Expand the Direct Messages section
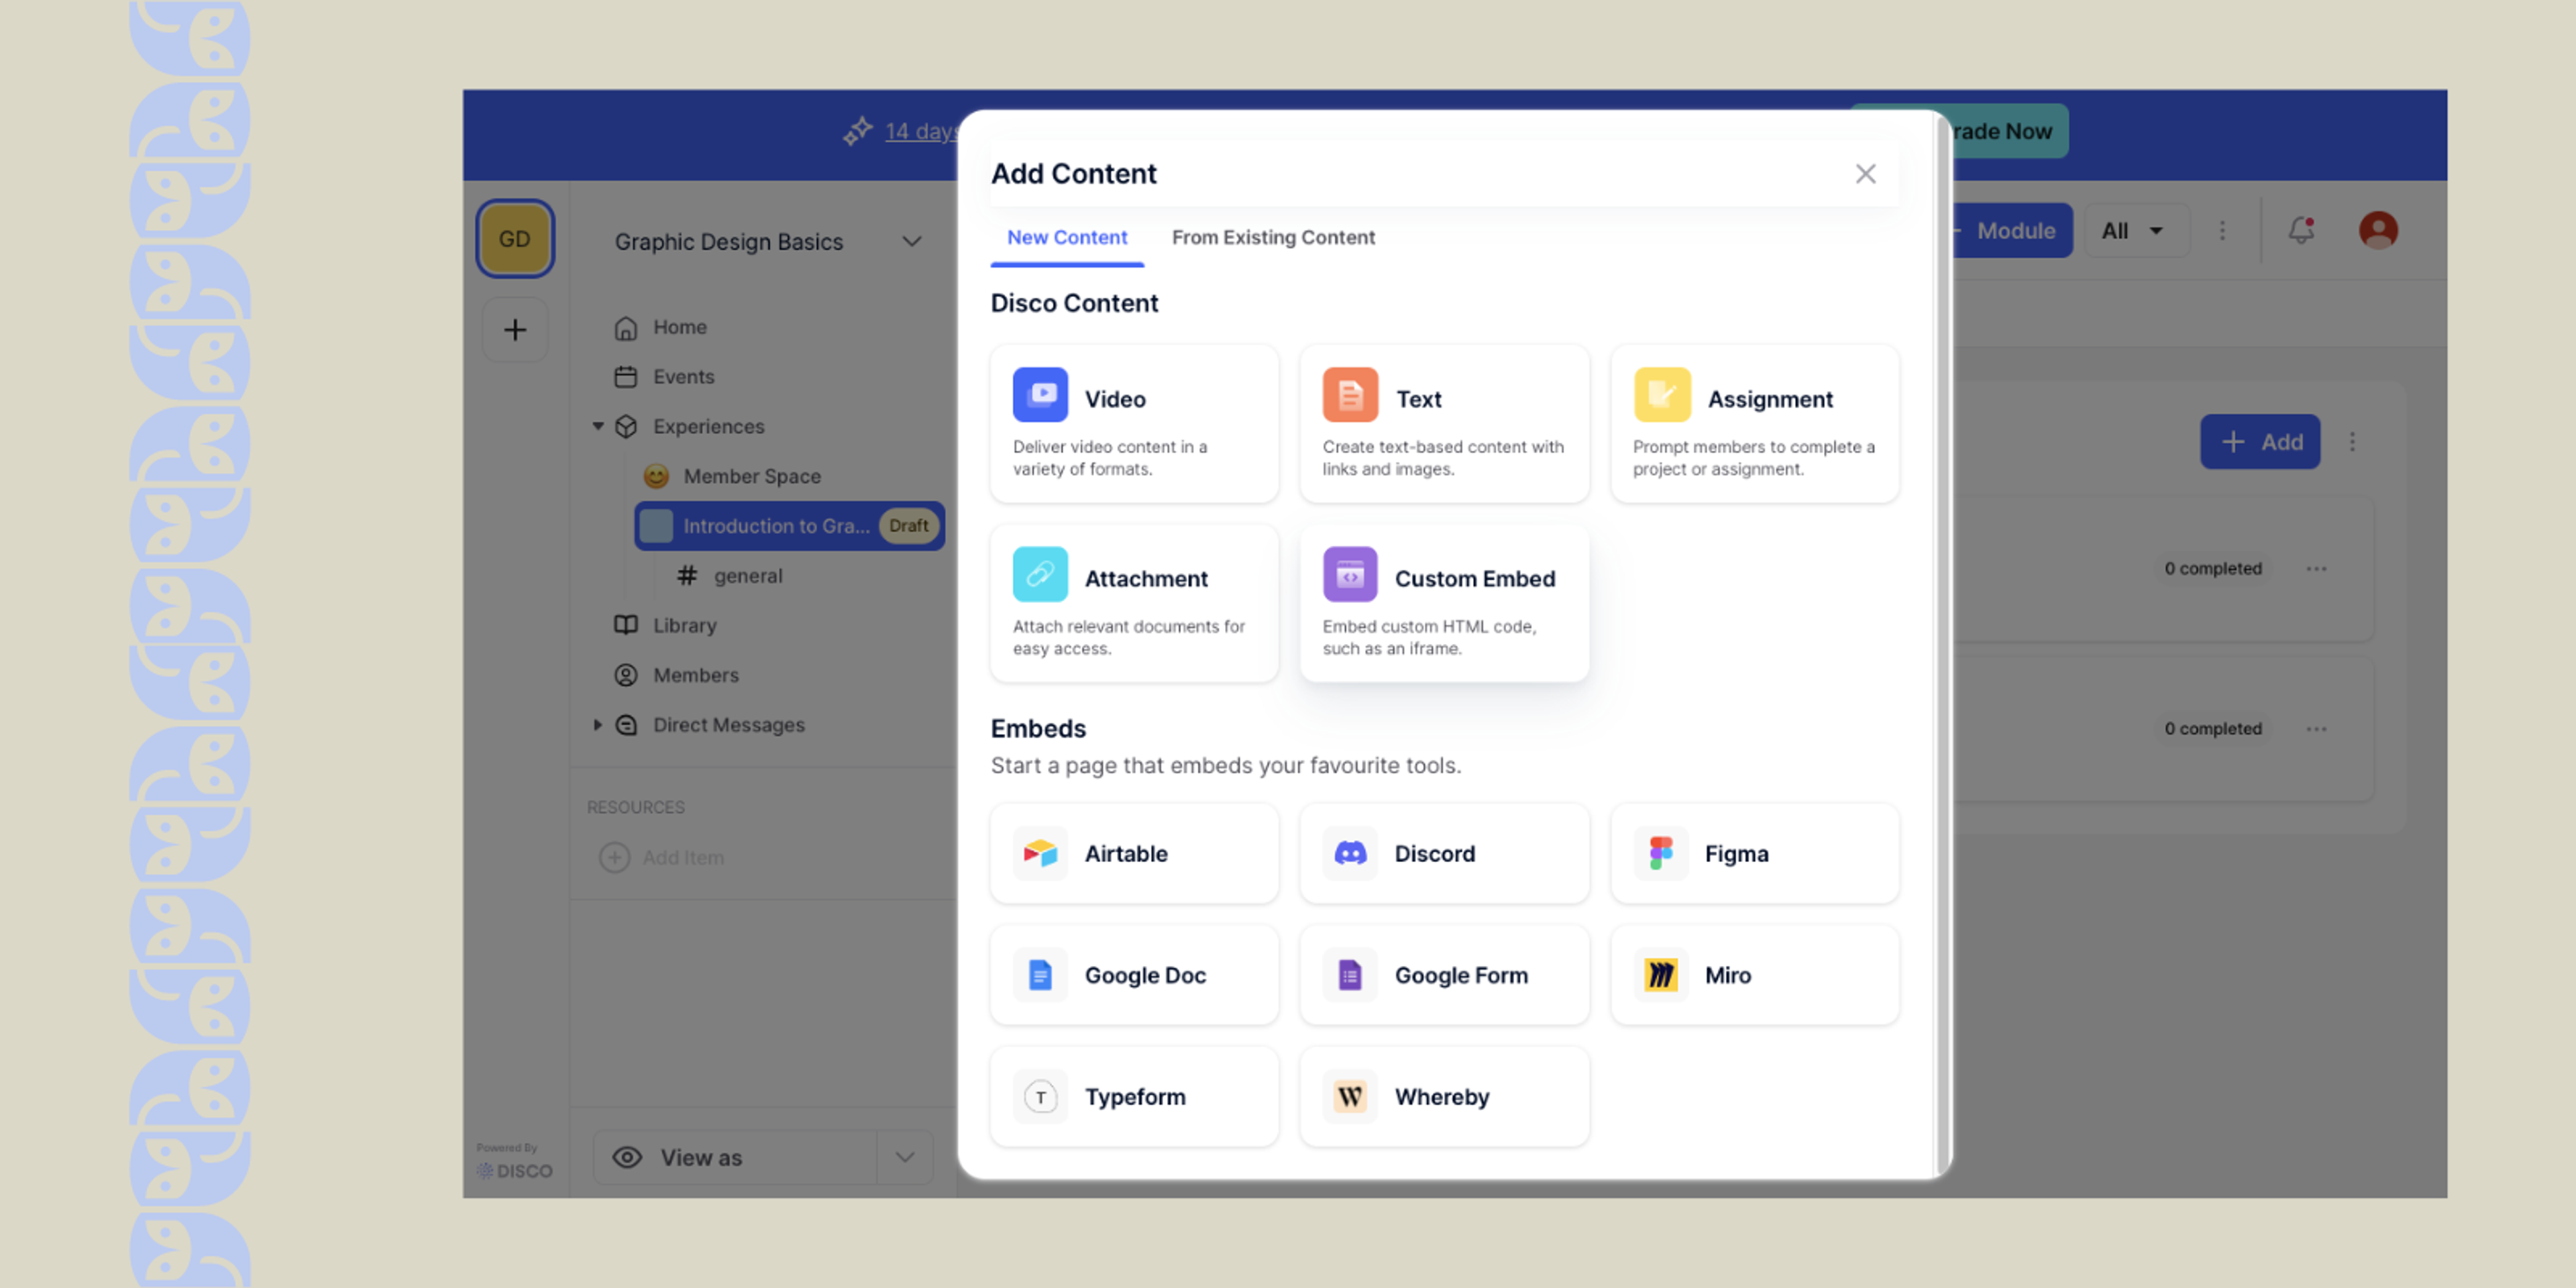 click(597, 725)
